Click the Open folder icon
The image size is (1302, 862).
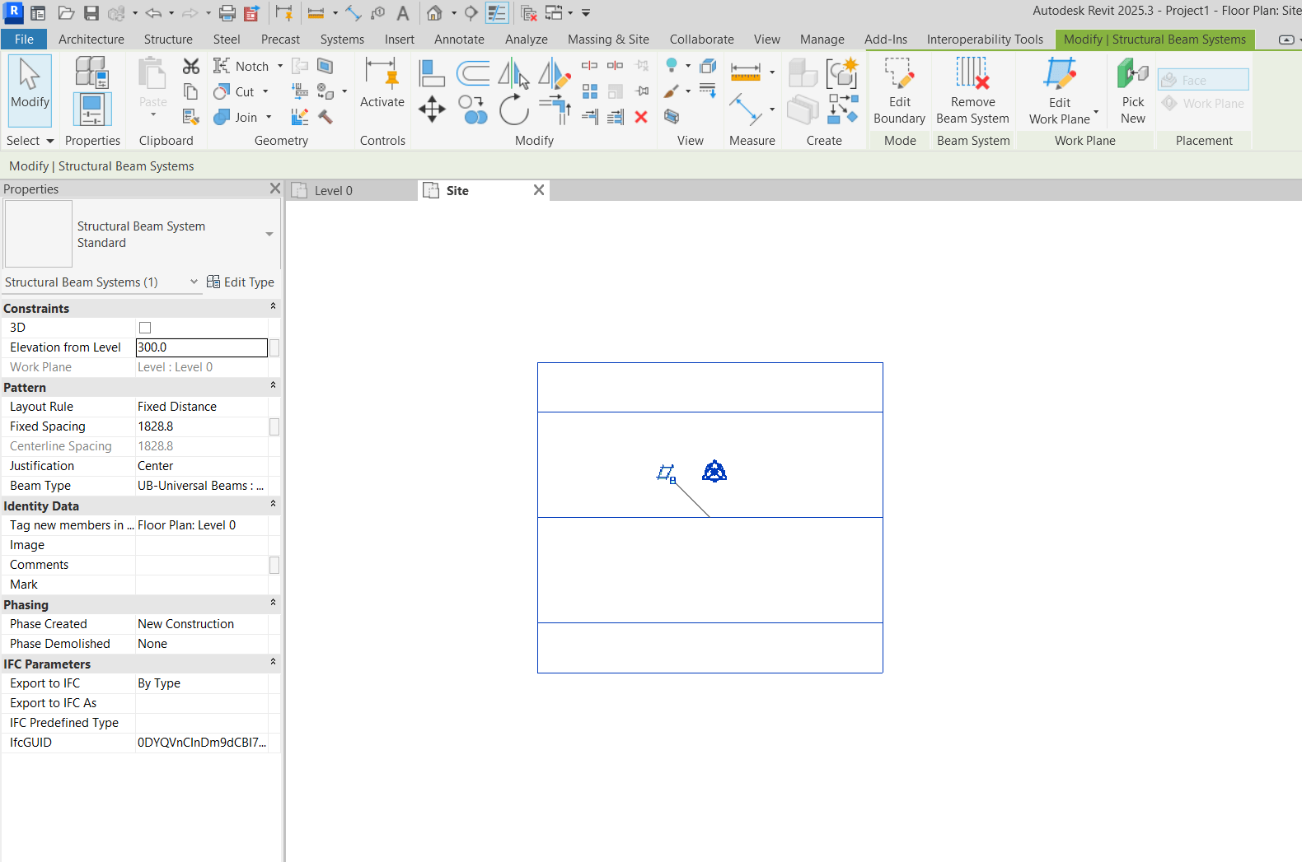[66, 13]
